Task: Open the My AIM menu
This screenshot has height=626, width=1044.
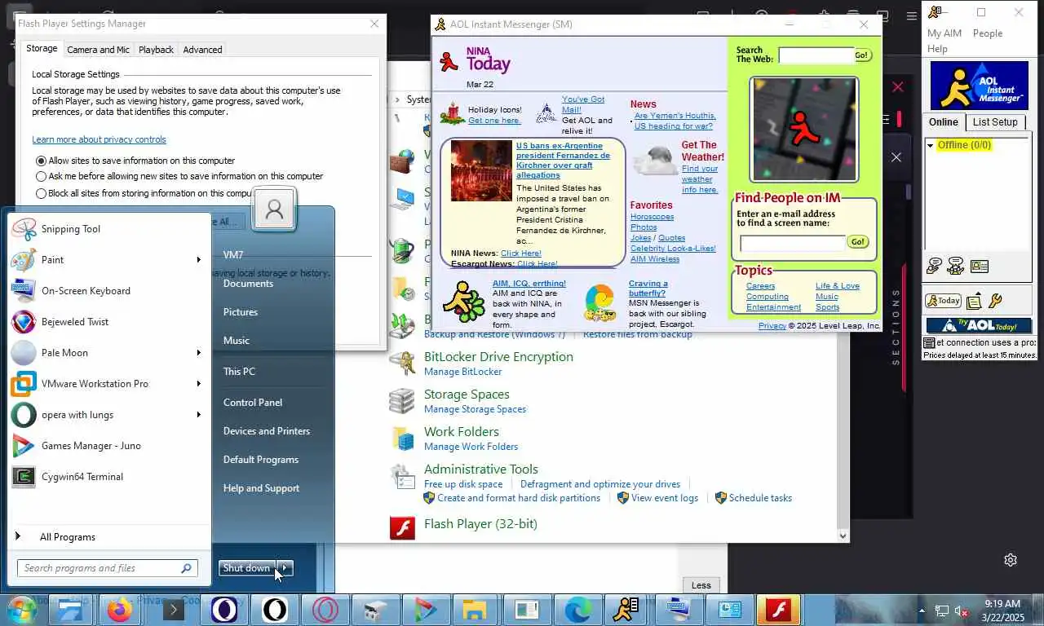Action: (x=944, y=33)
